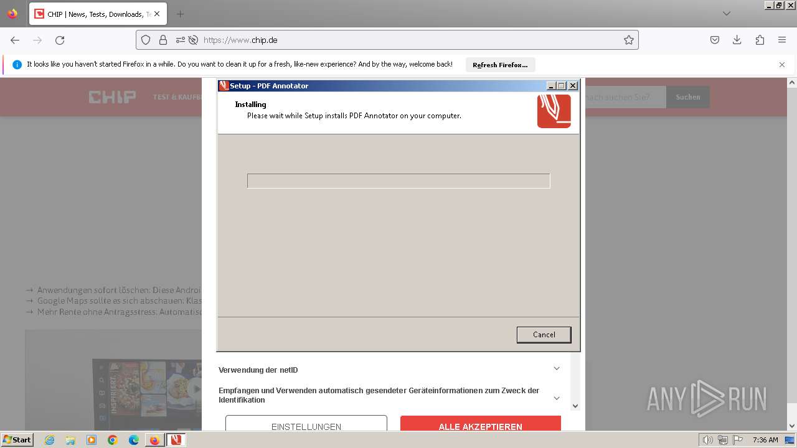Open the Windows Start menu
This screenshot has width=797, height=448.
[17, 439]
